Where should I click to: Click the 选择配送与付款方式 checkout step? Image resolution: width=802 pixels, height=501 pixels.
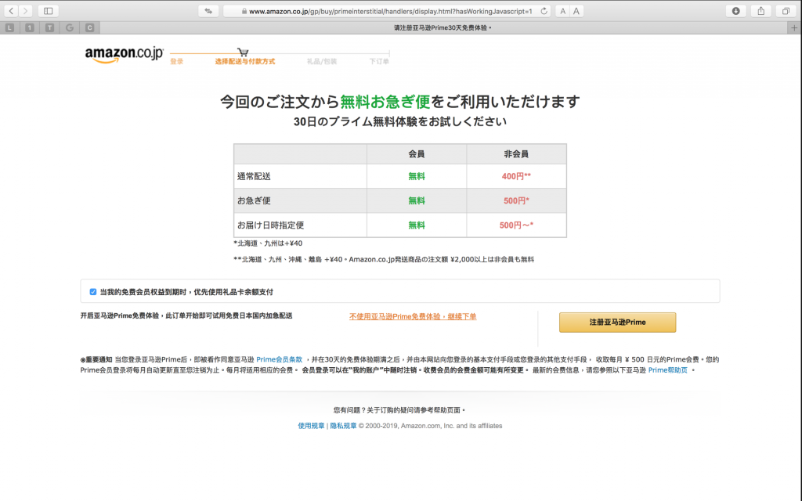coord(244,61)
